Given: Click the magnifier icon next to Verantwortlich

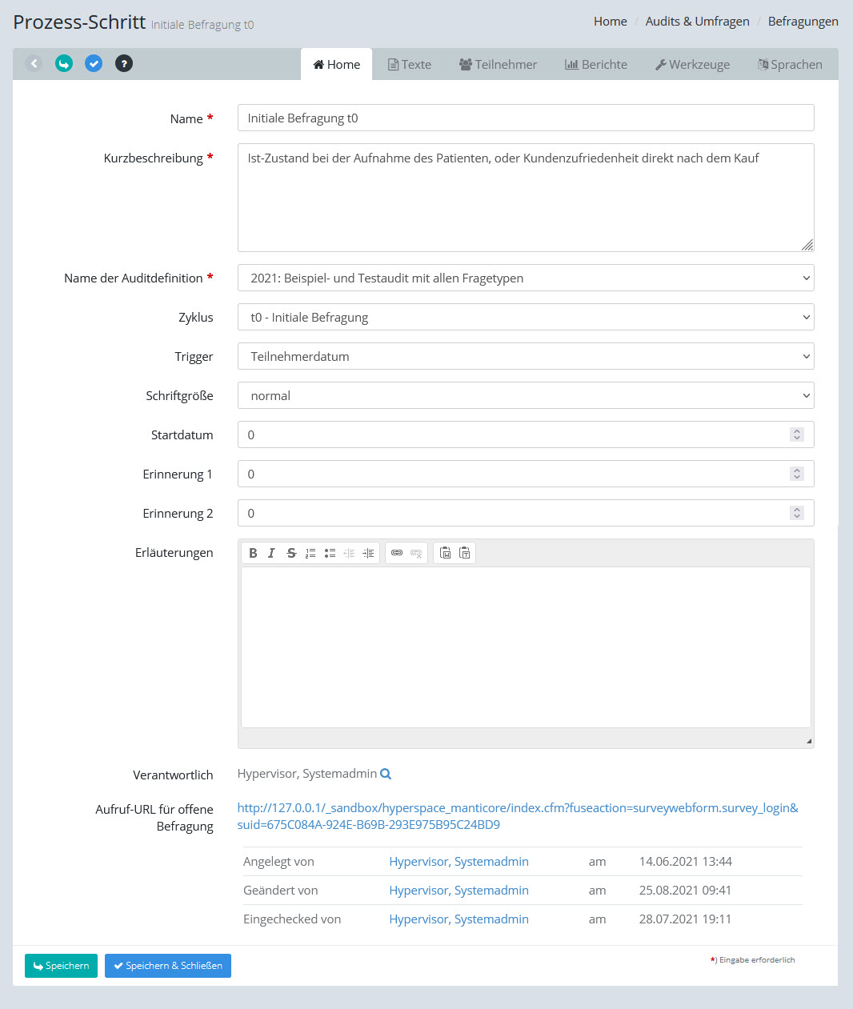Looking at the screenshot, I should (386, 774).
